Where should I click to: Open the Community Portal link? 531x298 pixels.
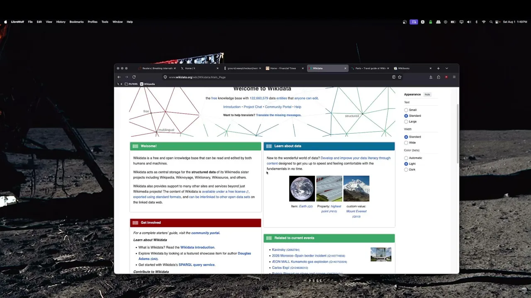(278, 107)
